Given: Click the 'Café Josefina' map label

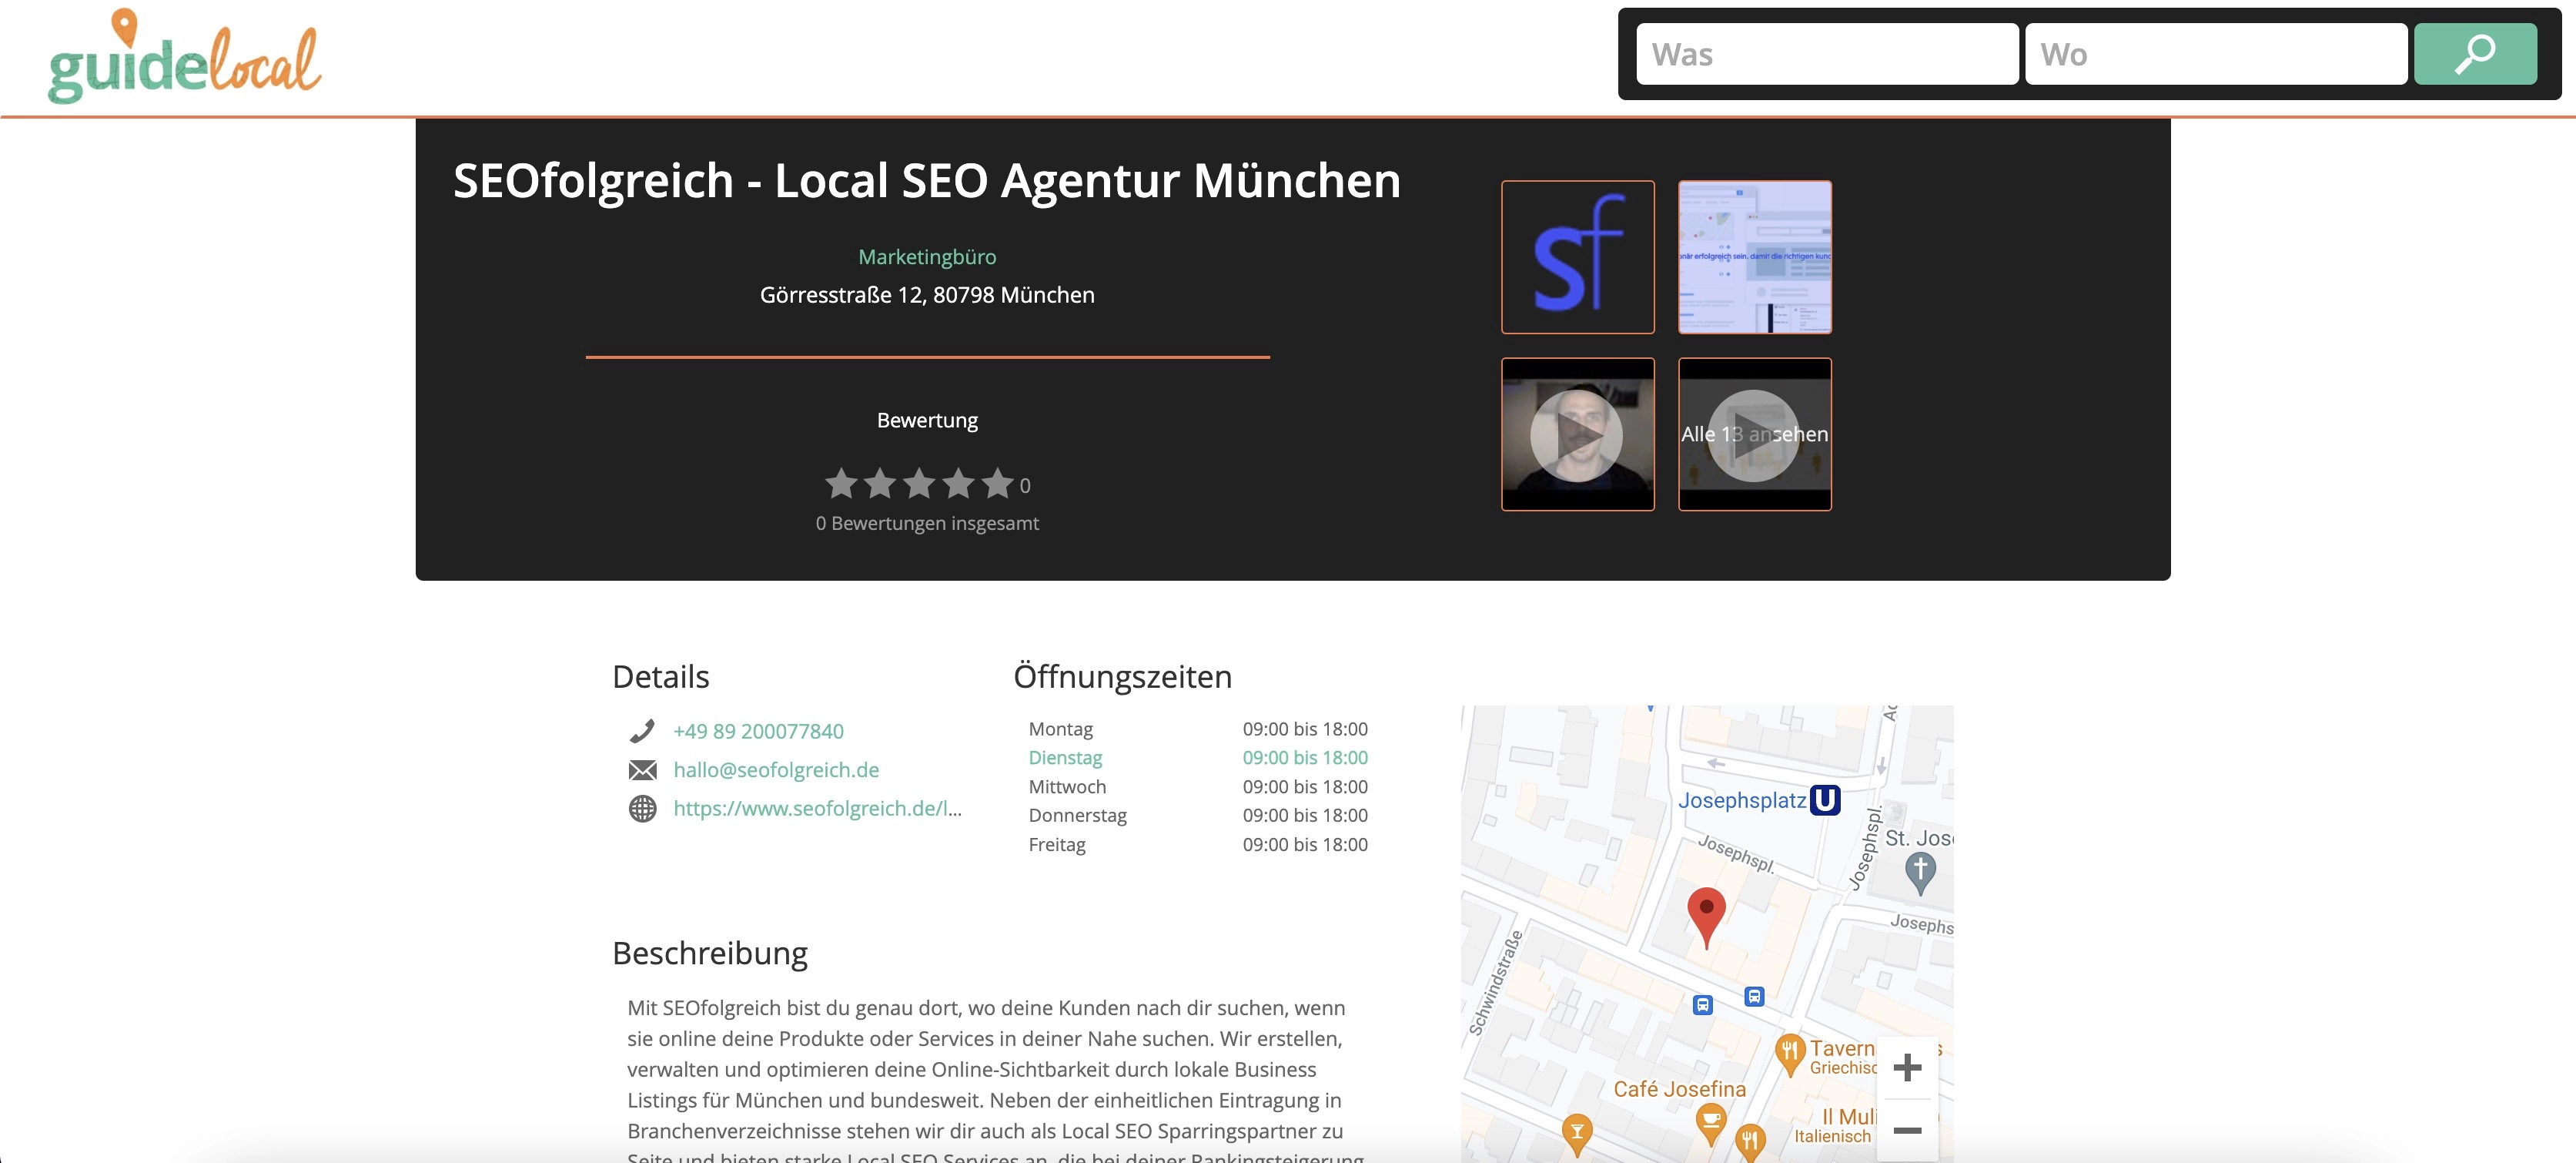Looking at the screenshot, I should click(x=1679, y=1089).
